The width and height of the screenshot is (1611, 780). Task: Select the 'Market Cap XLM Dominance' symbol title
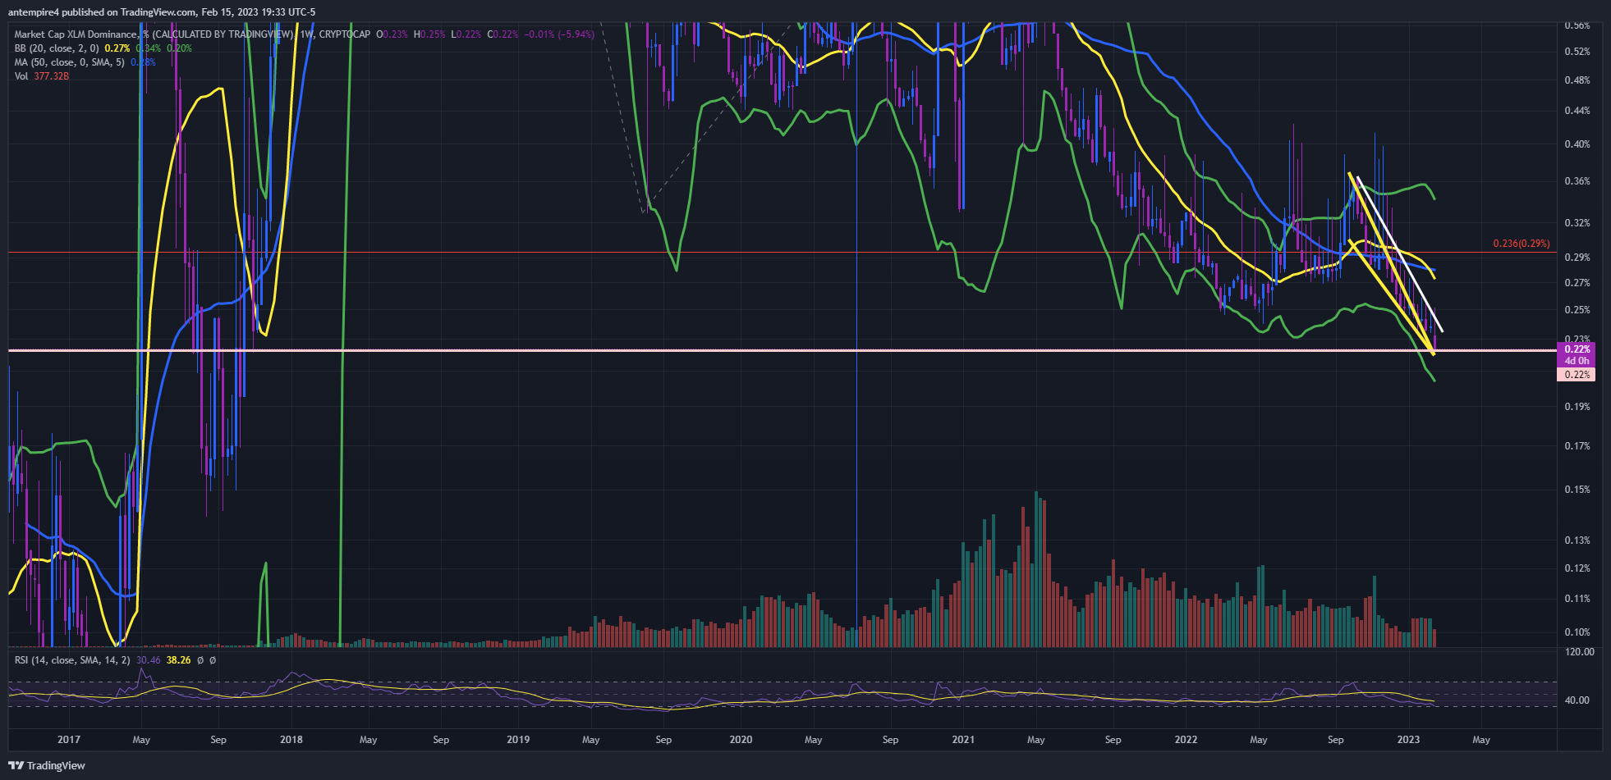(x=76, y=34)
